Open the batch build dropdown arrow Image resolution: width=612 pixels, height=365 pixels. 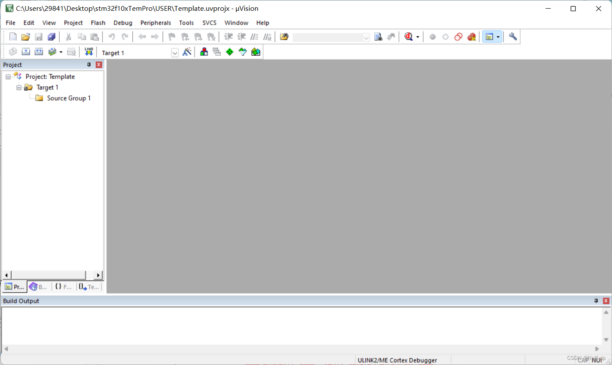click(61, 52)
